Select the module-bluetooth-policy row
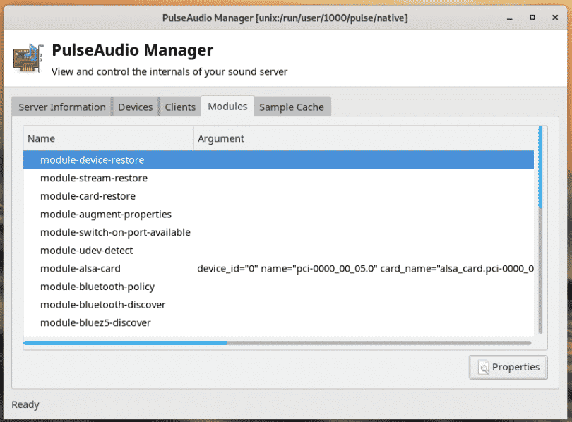The height and width of the screenshot is (422, 572). [278, 287]
